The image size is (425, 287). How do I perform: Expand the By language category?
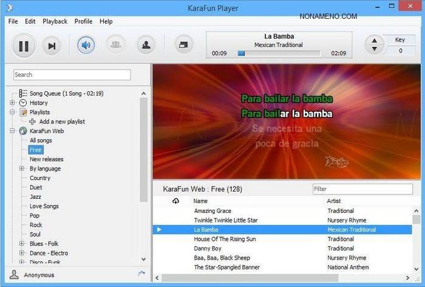point(22,168)
